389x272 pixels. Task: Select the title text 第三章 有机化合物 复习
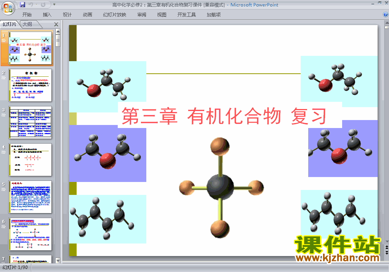point(224,116)
